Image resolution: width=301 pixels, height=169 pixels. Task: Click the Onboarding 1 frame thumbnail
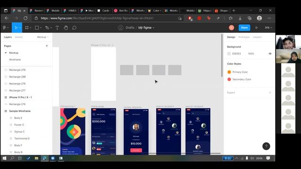(73, 131)
